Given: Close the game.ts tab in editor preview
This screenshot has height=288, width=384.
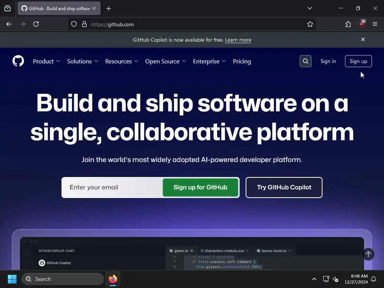Looking at the screenshot, I should (192, 251).
